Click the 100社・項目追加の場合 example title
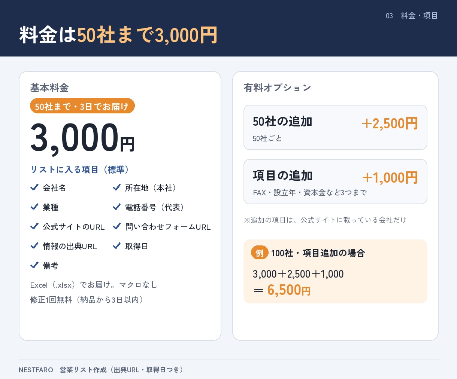Image resolution: width=457 pixels, height=379 pixels. point(318,253)
